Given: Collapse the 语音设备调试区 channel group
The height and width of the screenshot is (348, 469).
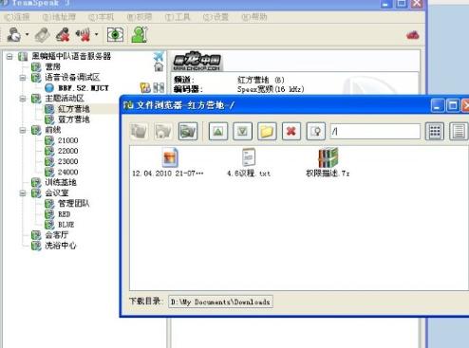Looking at the screenshot, I should pos(23,78).
